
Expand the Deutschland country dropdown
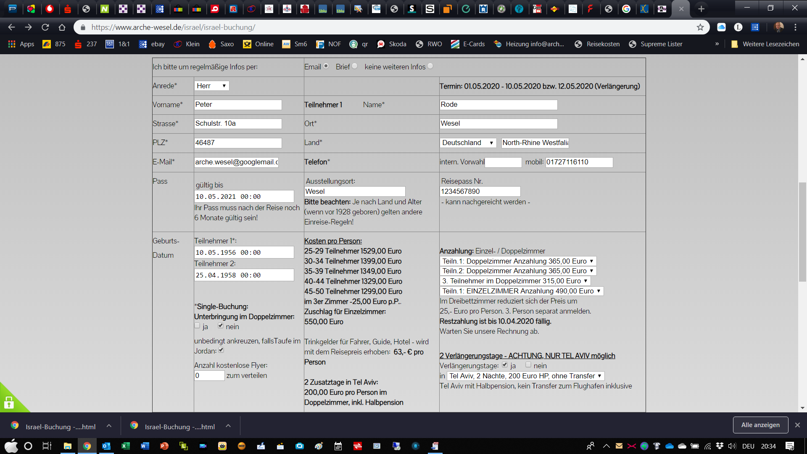click(467, 143)
